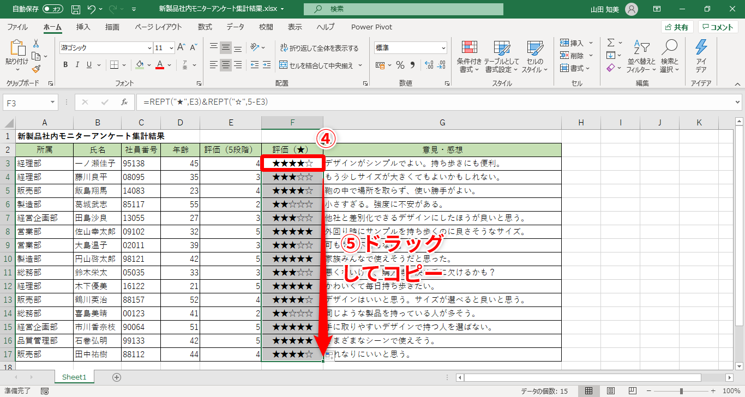Click the Font Color letter A
This screenshot has height=397, width=745.
pos(160,65)
